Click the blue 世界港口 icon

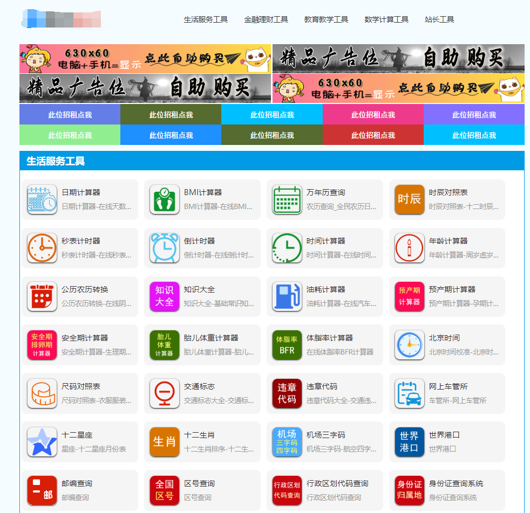tap(409, 442)
